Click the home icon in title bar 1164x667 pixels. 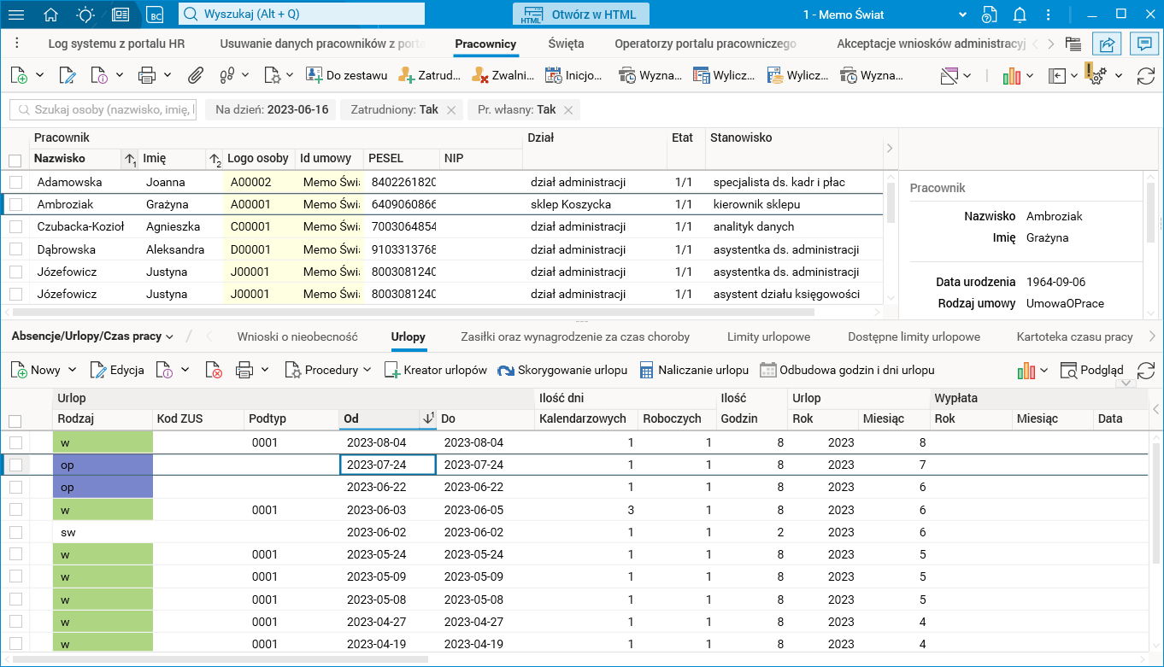tap(51, 15)
